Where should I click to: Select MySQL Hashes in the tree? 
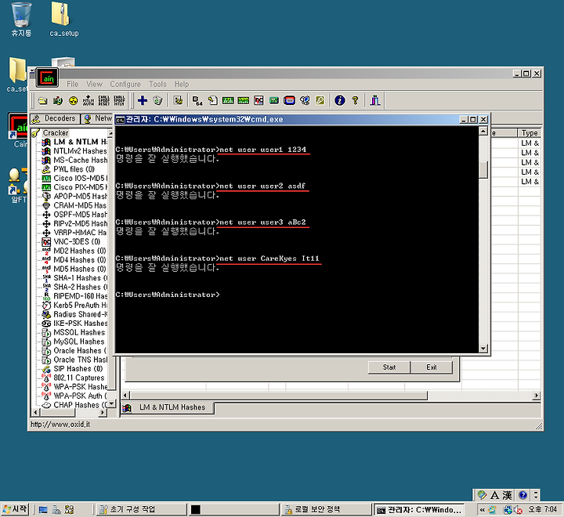[x=79, y=342]
